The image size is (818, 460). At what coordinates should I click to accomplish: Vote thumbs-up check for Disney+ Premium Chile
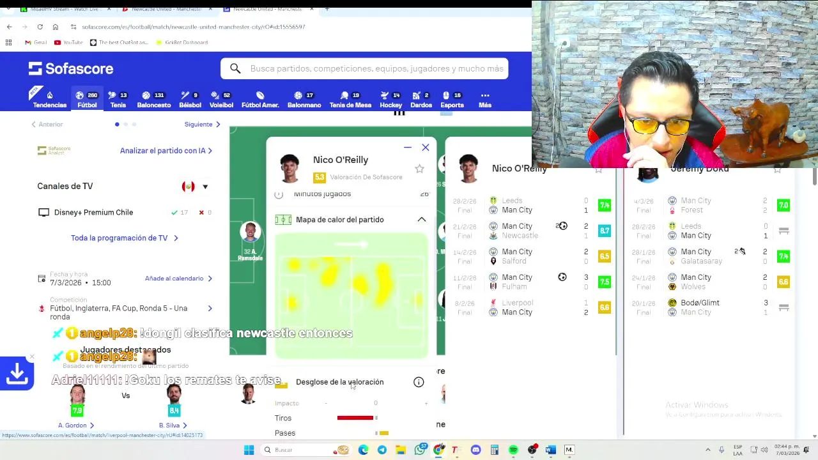174,212
